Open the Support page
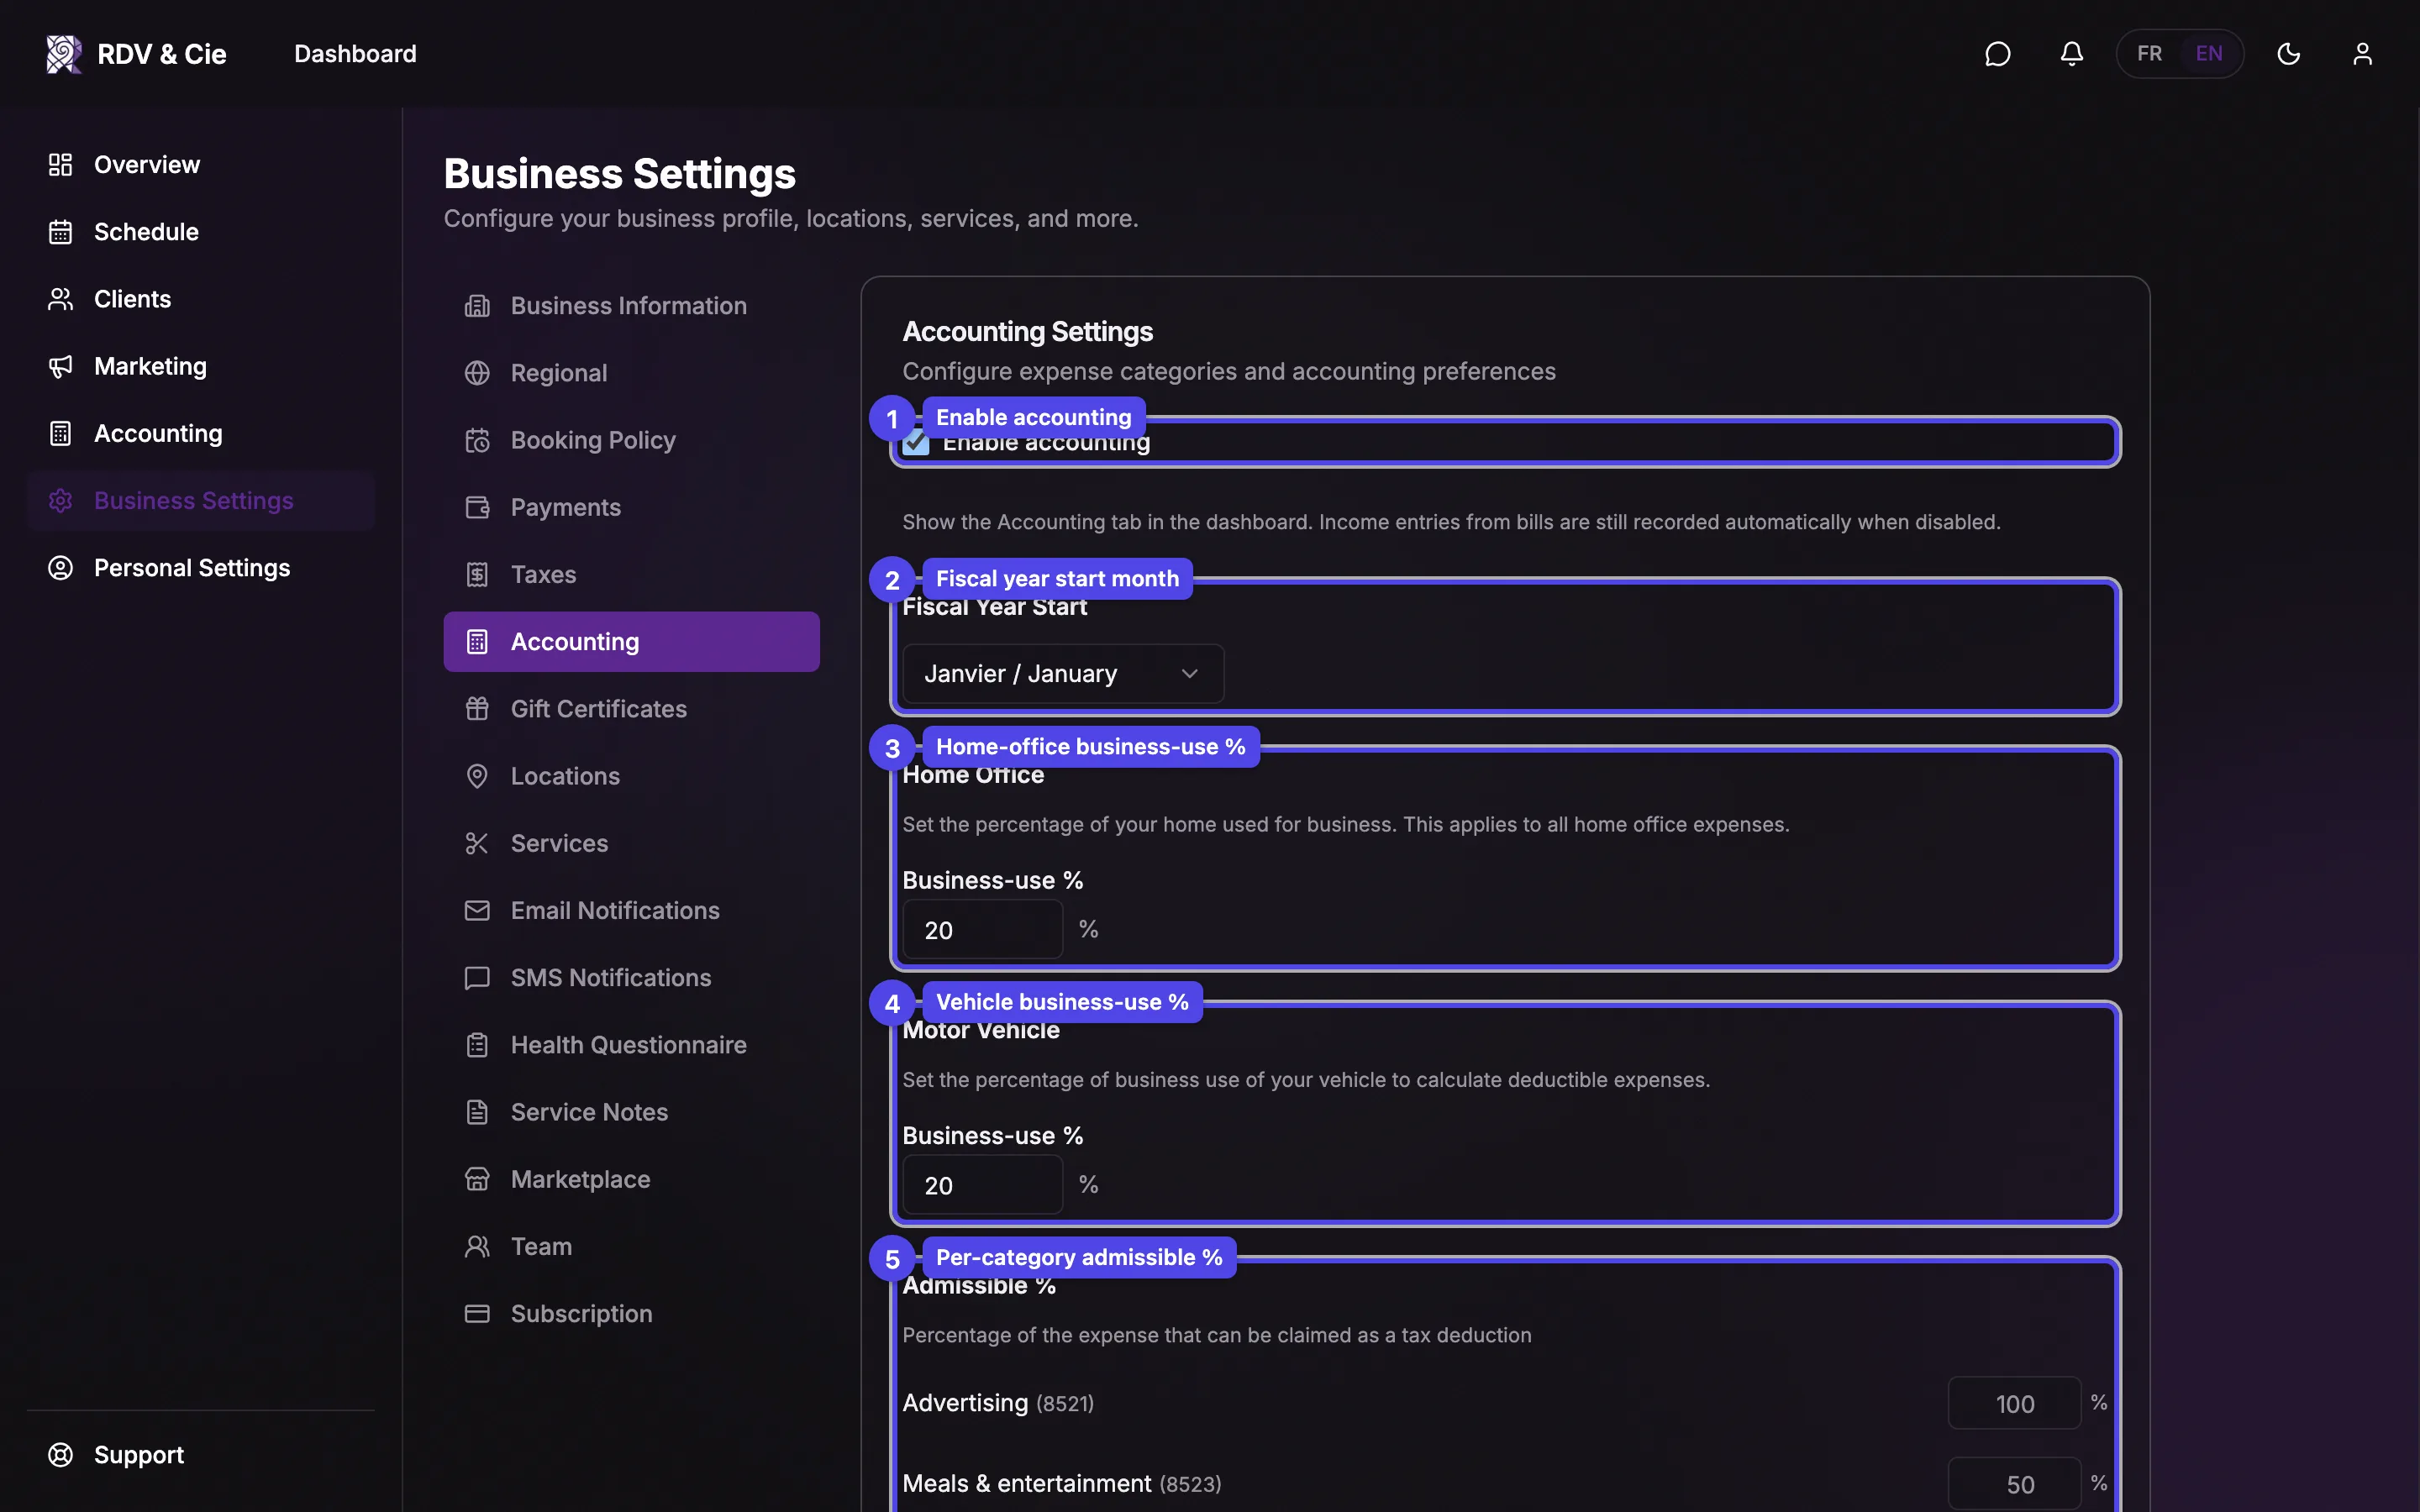 [x=200, y=1455]
